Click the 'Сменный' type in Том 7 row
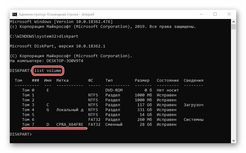This screenshot has height=153, width=246. click(114, 125)
